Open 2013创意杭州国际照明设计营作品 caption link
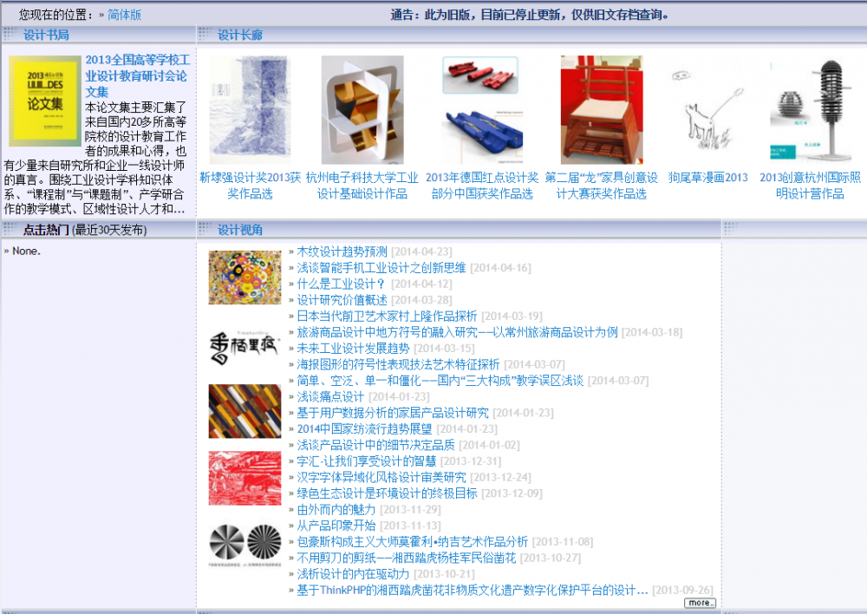The height and width of the screenshot is (614, 867). [810, 186]
